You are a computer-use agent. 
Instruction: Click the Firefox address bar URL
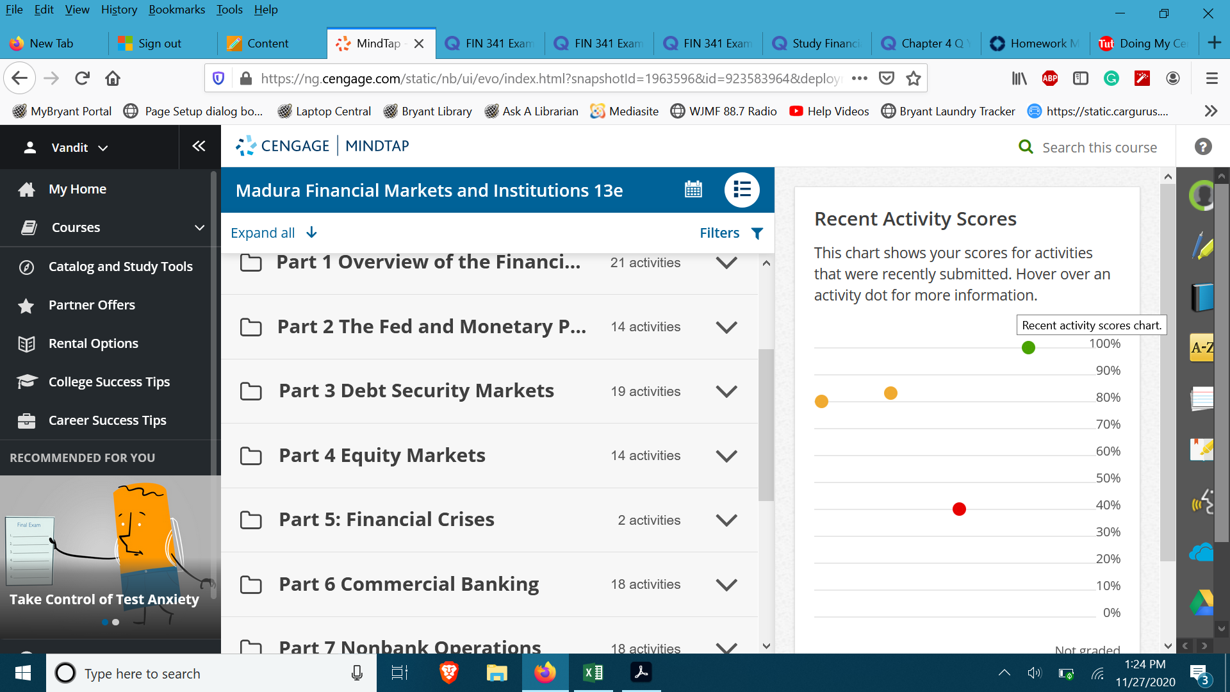[551, 78]
